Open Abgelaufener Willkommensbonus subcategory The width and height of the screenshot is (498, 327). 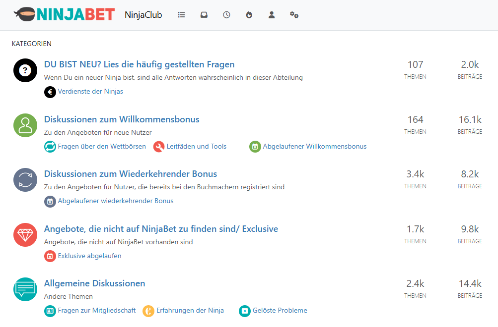tap(314, 146)
